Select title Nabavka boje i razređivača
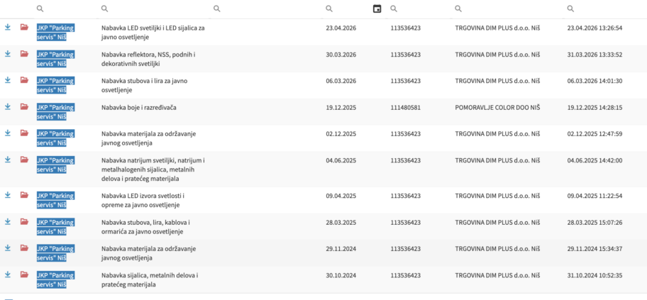The height and width of the screenshot is (300, 647). [x=139, y=108]
